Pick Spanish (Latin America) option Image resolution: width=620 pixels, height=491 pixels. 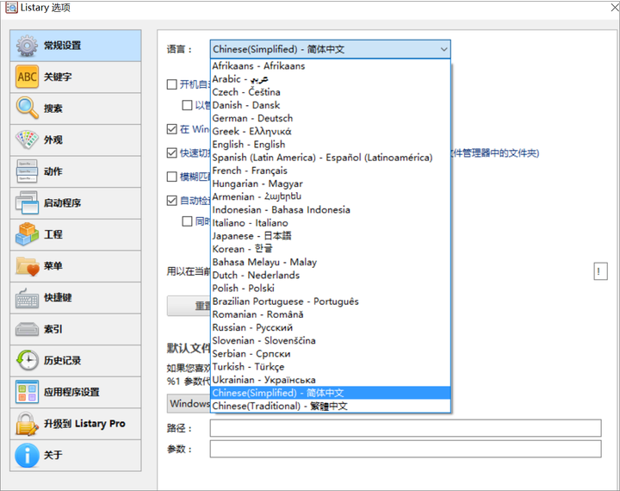pyautogui.click(x=331, y=158)
